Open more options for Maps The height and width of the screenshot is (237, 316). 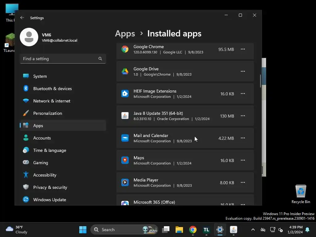[243, 160]
